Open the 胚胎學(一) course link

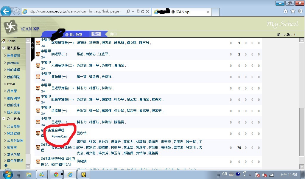coord(59,77)
